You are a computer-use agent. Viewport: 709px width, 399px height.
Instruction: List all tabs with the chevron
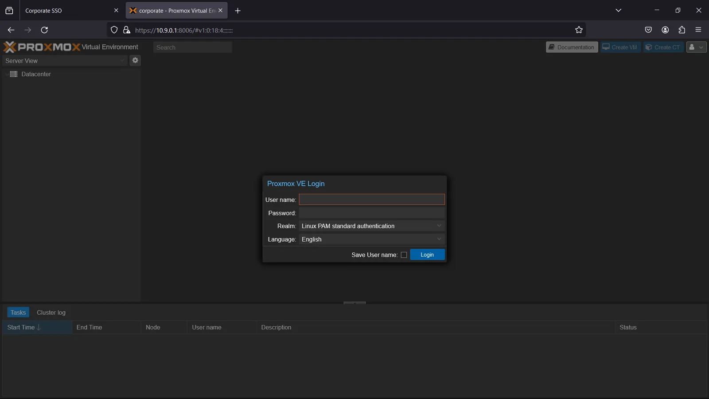(618, 11)
